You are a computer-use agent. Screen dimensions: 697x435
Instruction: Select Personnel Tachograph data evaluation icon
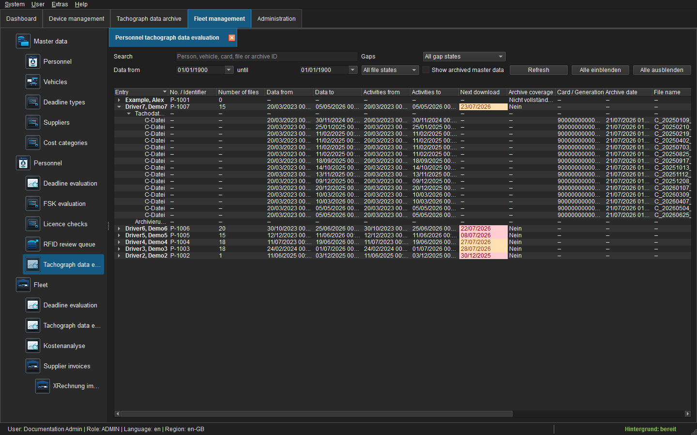[33, 264]
